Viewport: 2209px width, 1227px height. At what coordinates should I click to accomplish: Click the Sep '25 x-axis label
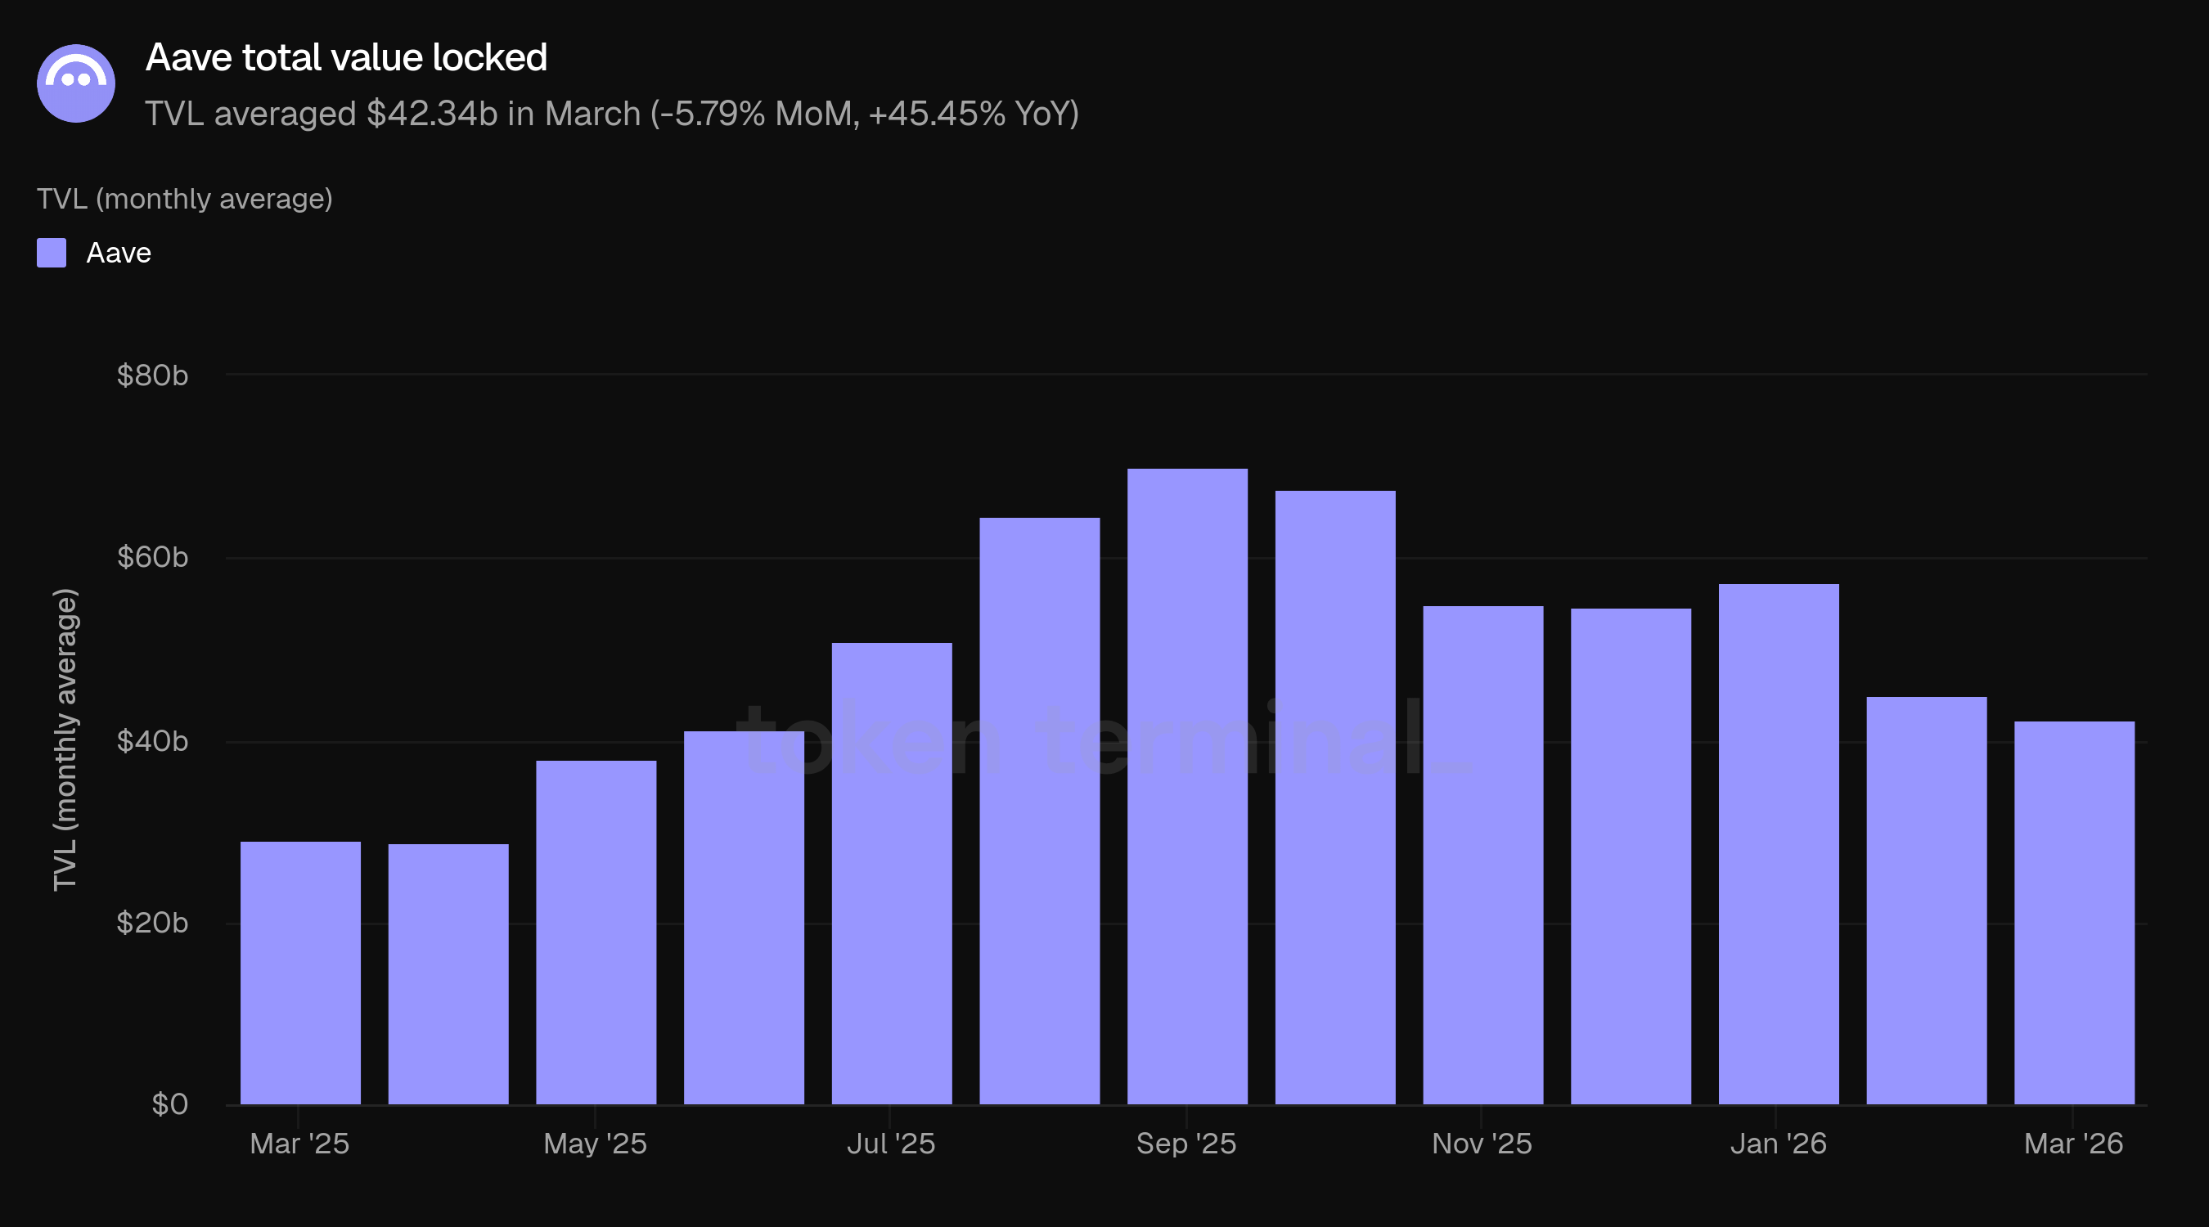[x=1186, y=1143]
